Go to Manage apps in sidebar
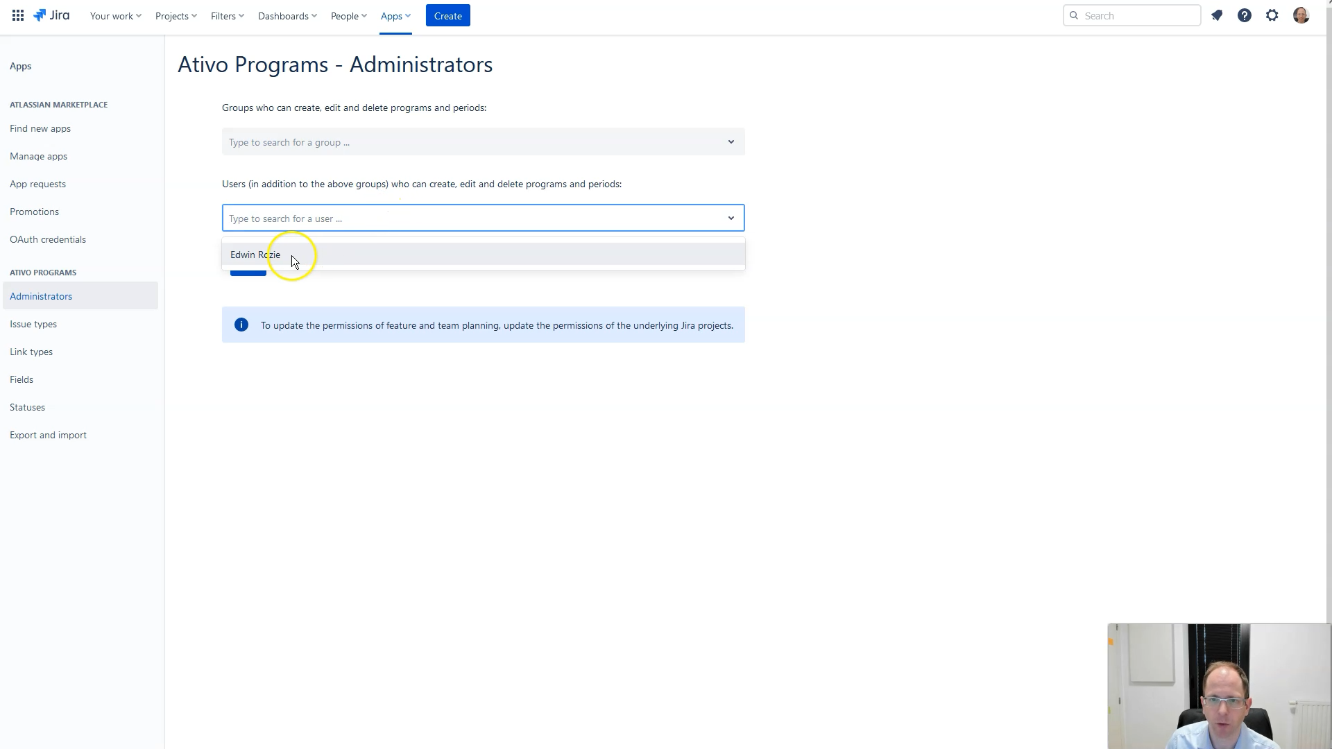This screenshot has height=749, width=1332. tap(38, 156)
